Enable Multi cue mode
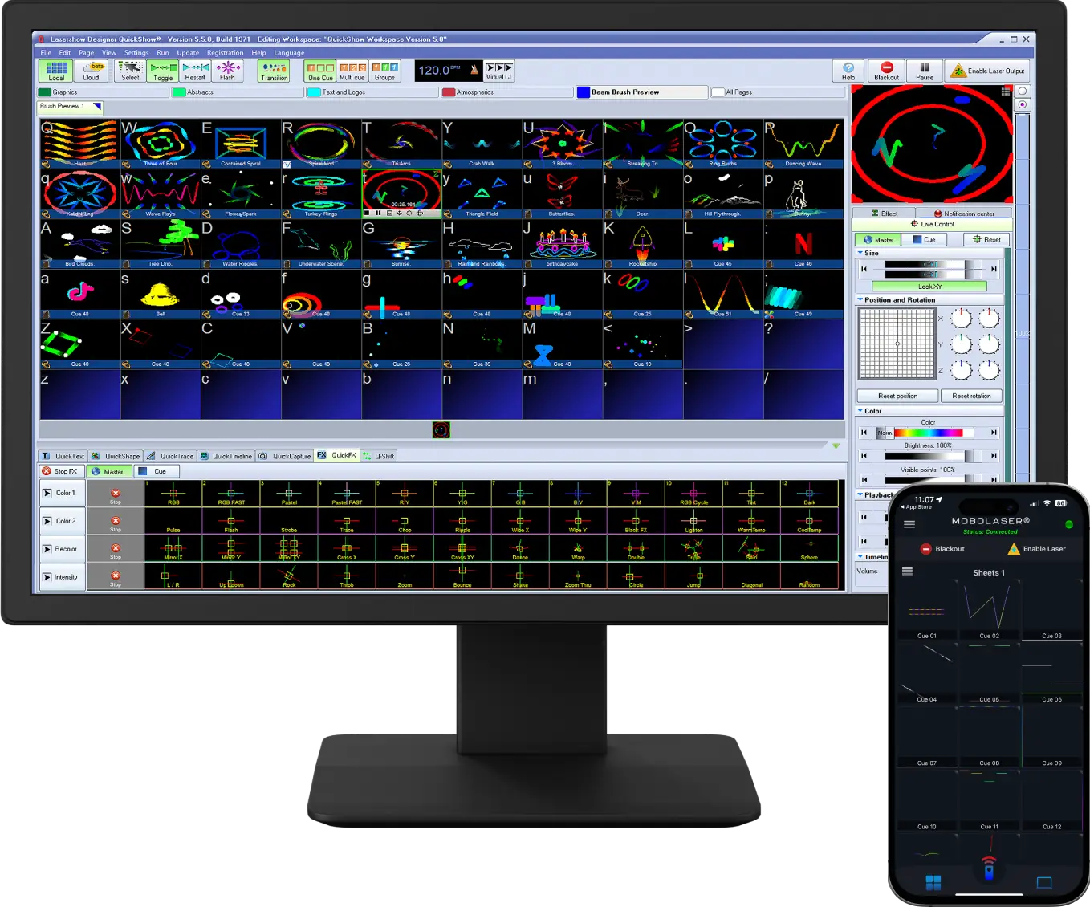The height and width of the screenshot is (907, 1090). (352, 71)
